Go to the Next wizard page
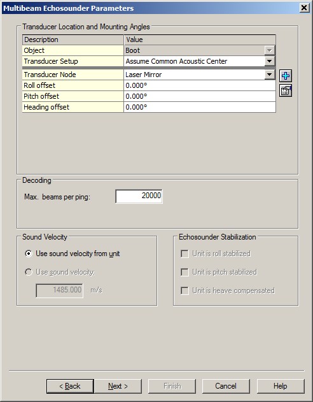The image size is (313, 402). 118,386
